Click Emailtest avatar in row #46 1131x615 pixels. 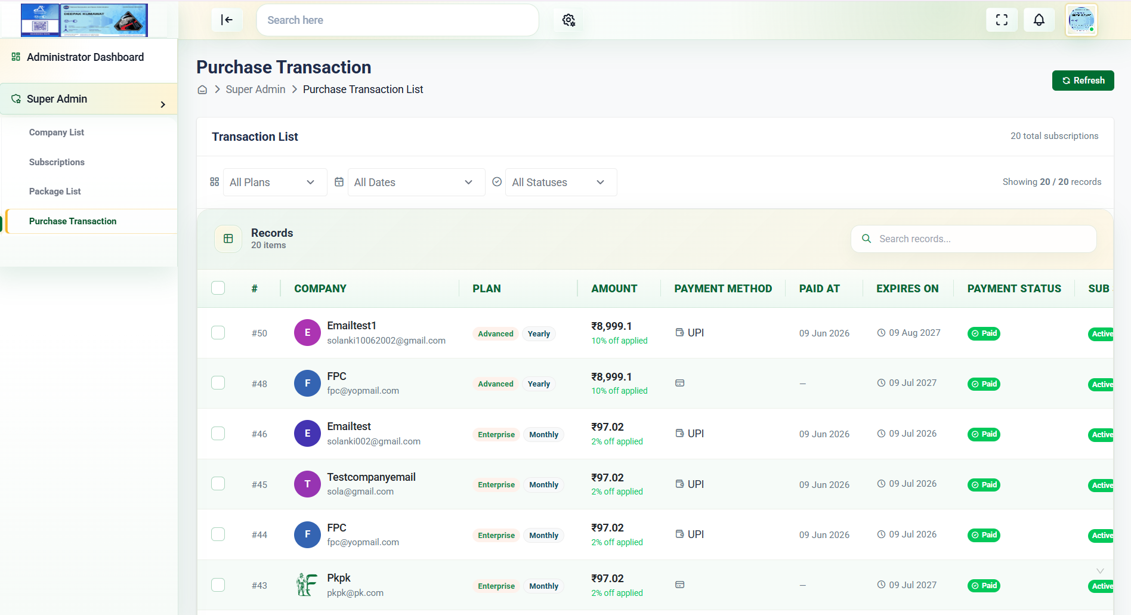tap(307, 434)
